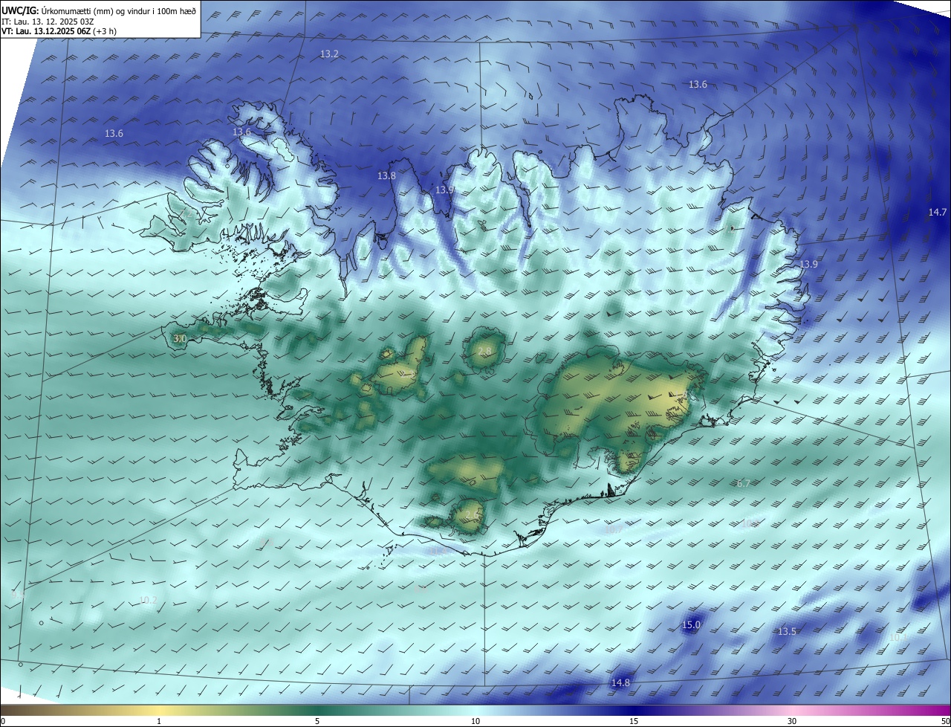Click the map title starting "UWC/IG: Úrkomumætti (mm)"

tap(99, 10)
